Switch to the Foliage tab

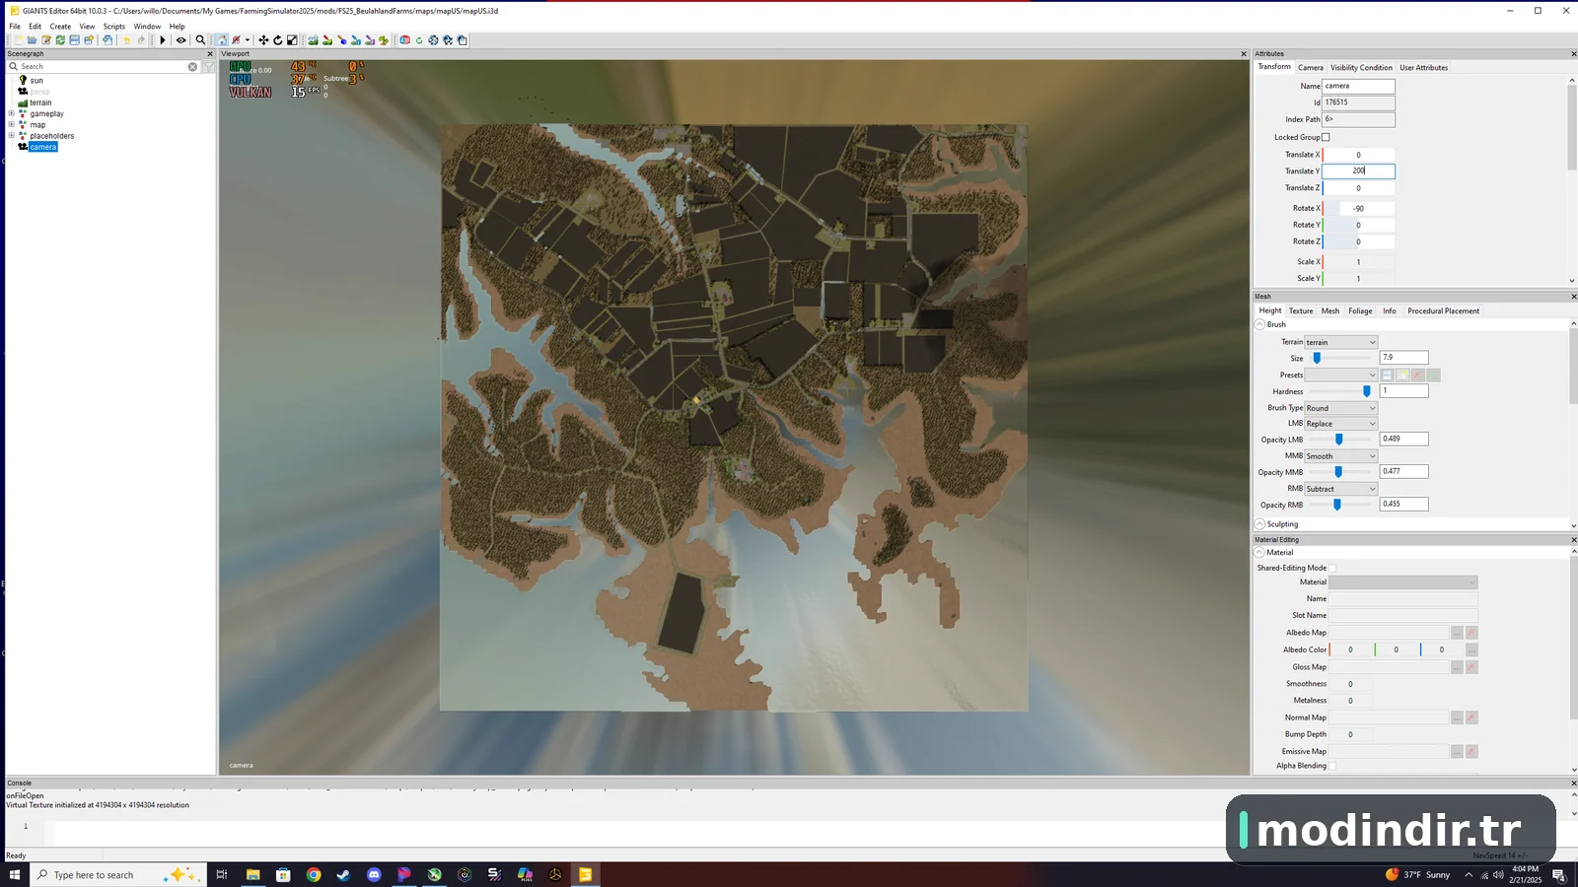1360,311
